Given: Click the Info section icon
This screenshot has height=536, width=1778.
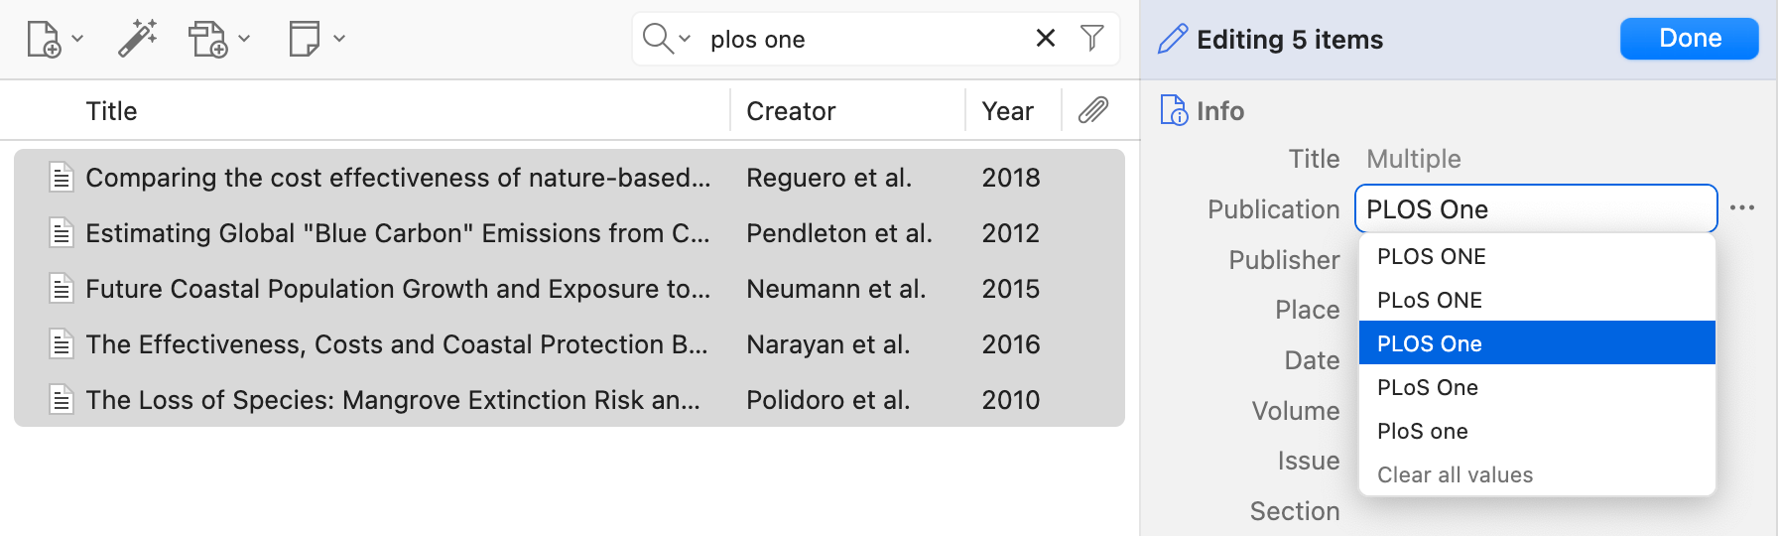Looking at the screenshot, I should [1174, 110].
